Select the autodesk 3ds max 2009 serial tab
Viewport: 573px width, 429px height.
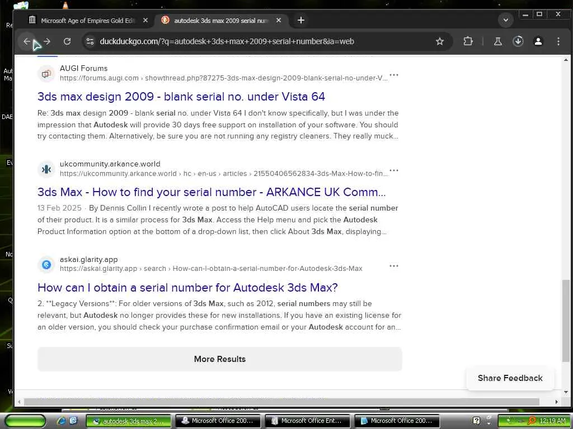(222, 21)
